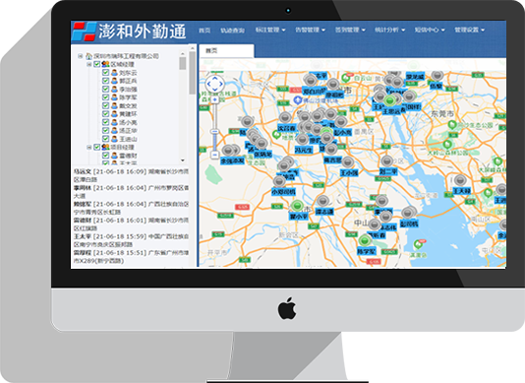Uncheck the 刘东云 employee checkbox

coord(105,73)
